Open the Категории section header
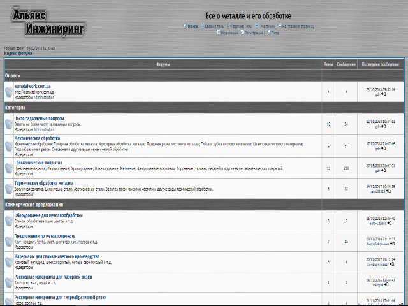Viewport: 408px width, 306px height. (16, 108)
